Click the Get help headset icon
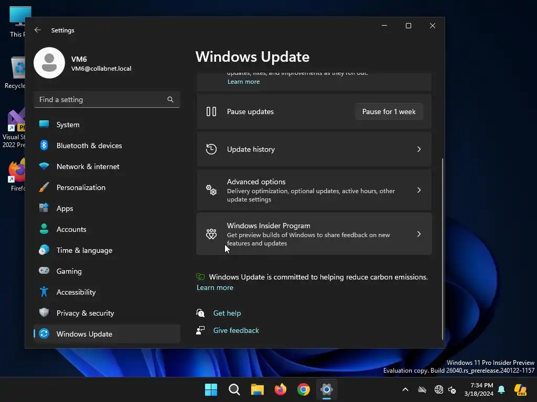This screenshot has width=537, height=402. [x=200, y=313]
